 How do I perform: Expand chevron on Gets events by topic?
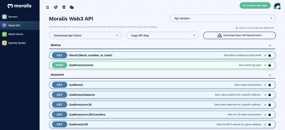pyautogui.click(x=265, y=65)
